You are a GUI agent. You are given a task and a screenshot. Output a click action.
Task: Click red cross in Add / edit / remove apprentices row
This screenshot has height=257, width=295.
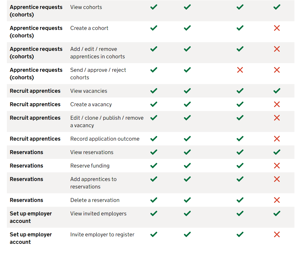[277, 49]
